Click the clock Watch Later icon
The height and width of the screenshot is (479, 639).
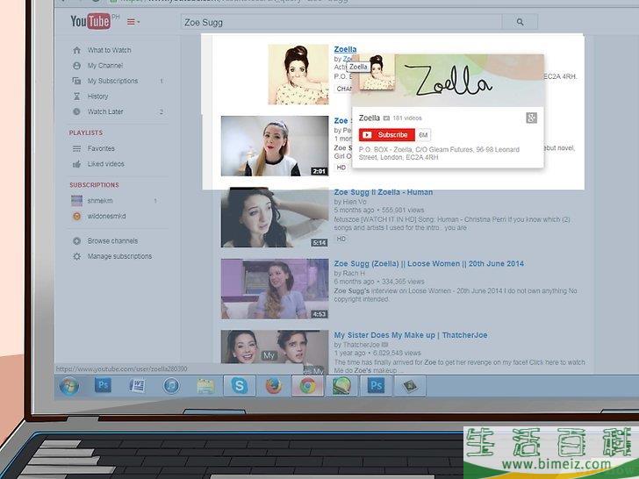pos(76,111)
